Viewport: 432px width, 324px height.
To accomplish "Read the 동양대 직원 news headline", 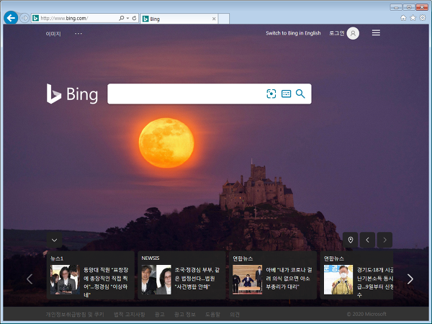I will pyautogui.click(x=106, y=282).
